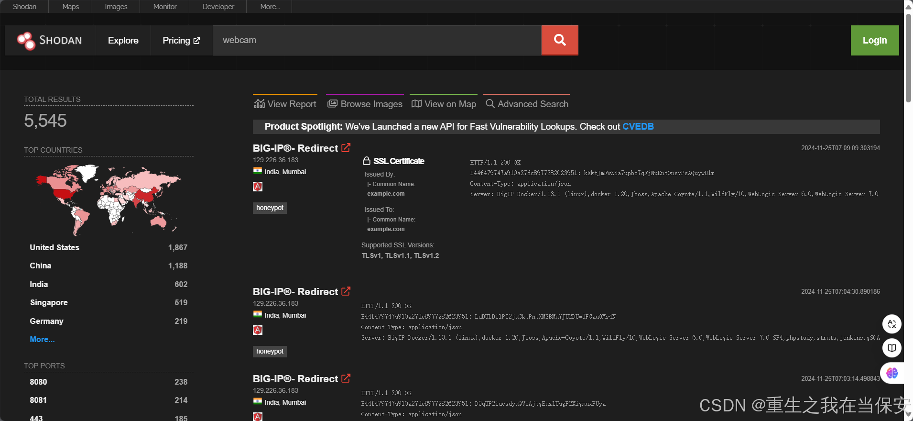Click the total results count 5,545

pyautogui.click(x=45, y=121)
